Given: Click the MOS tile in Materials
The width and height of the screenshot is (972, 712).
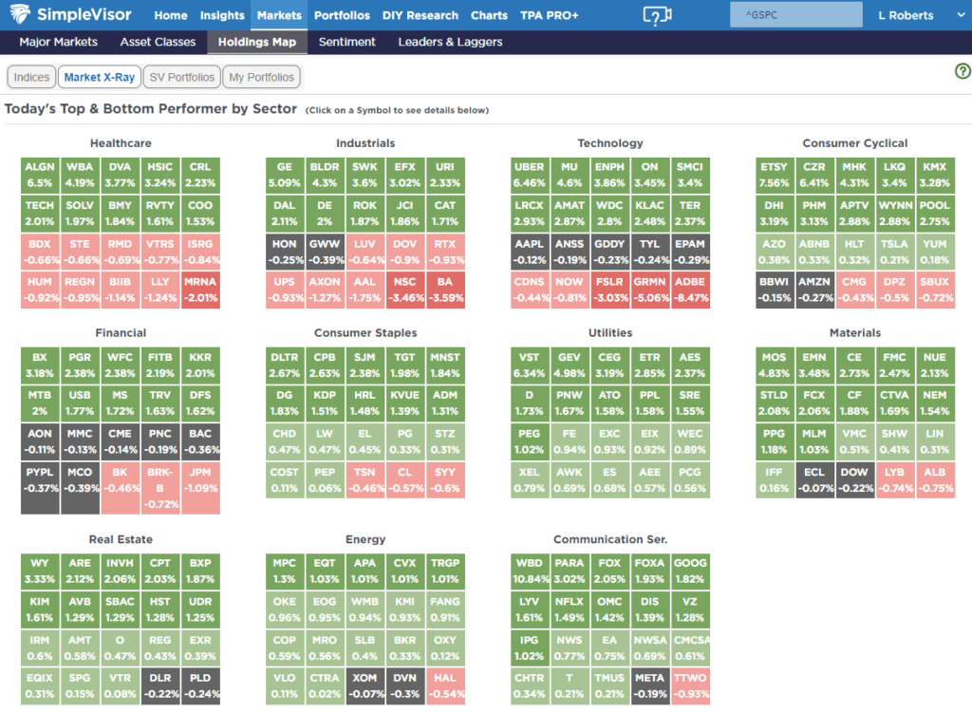Looking at the screenshot, I should pos(775,365).
